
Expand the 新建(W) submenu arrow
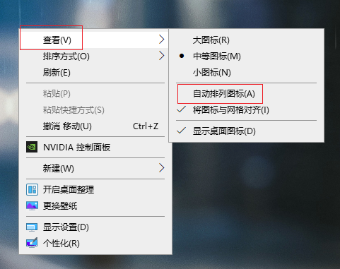point(161,168)
